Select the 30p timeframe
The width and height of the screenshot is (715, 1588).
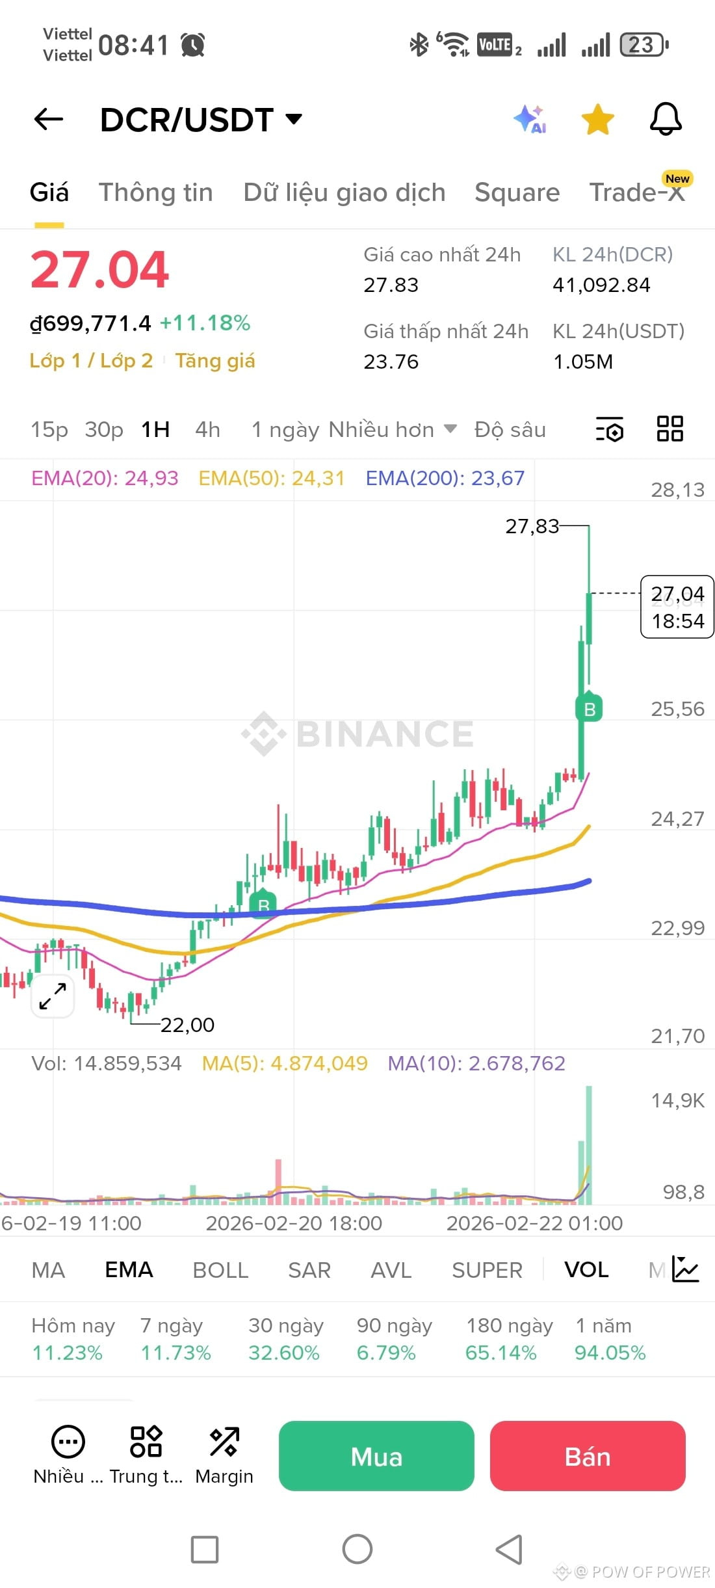point(104,429)
